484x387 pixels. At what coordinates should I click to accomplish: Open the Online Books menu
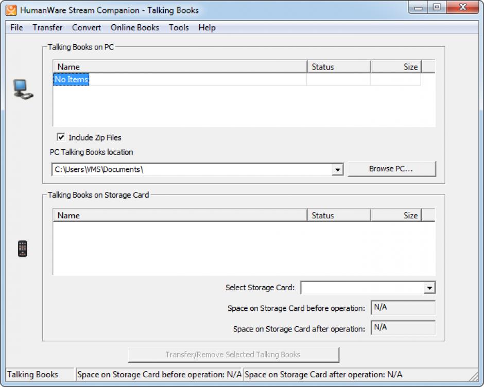(x=135, y=28)
